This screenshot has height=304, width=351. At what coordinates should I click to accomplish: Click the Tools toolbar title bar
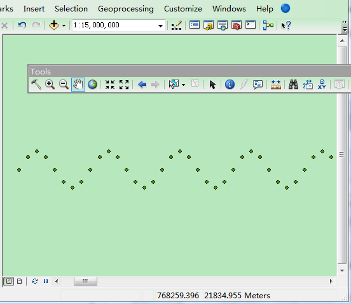pyautogui.click(x=189, y=72)
